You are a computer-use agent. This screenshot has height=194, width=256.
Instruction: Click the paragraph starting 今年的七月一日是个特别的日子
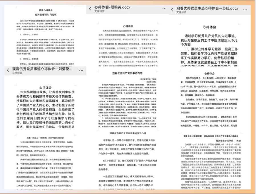point(128,147)
